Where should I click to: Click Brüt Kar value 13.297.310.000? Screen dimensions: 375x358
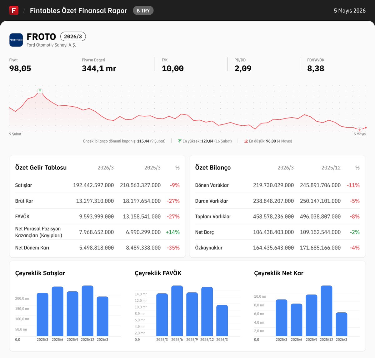pyautogui.click(x=95, y=201)
